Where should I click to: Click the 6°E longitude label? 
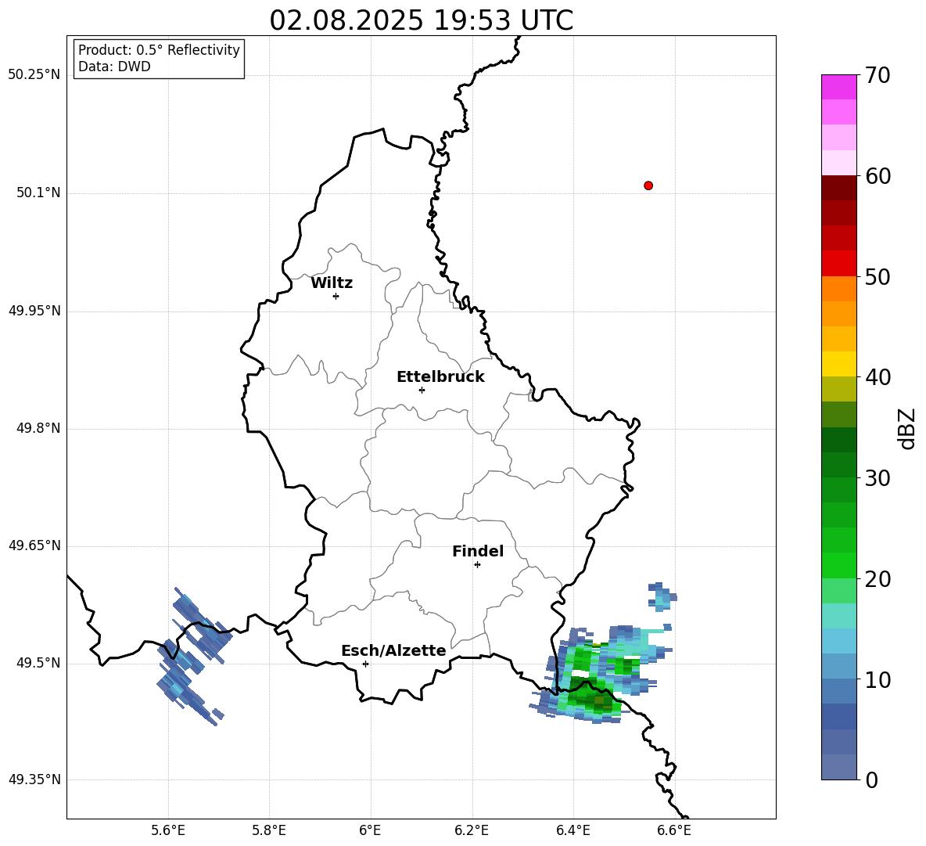[370, 830]
